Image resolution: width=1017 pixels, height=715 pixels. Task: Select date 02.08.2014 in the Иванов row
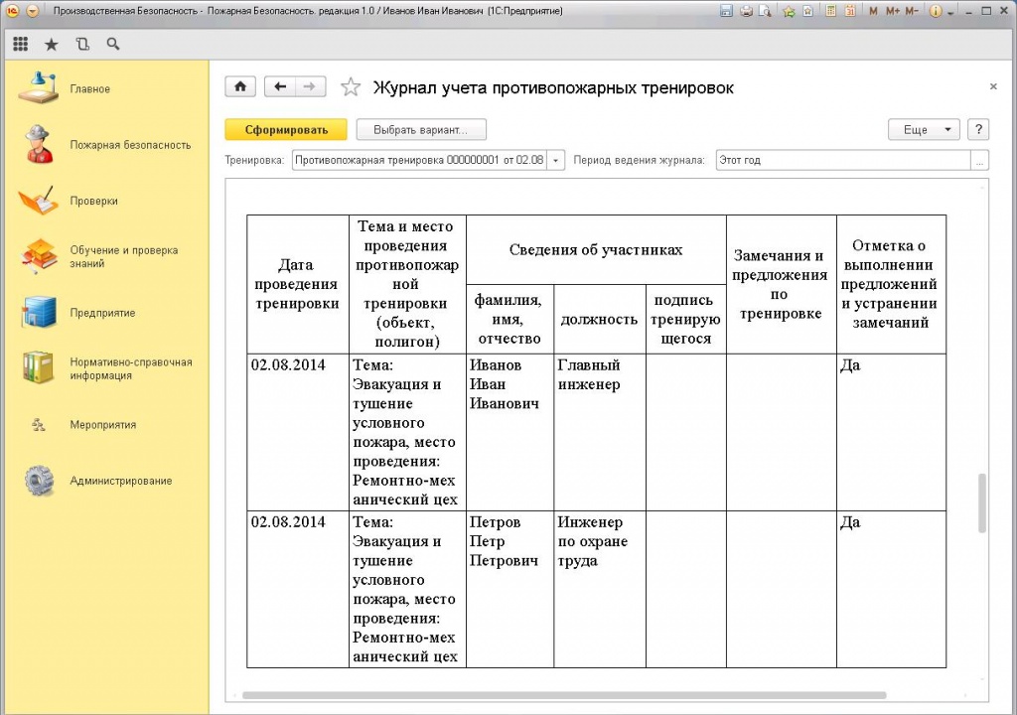coord(298,432)
